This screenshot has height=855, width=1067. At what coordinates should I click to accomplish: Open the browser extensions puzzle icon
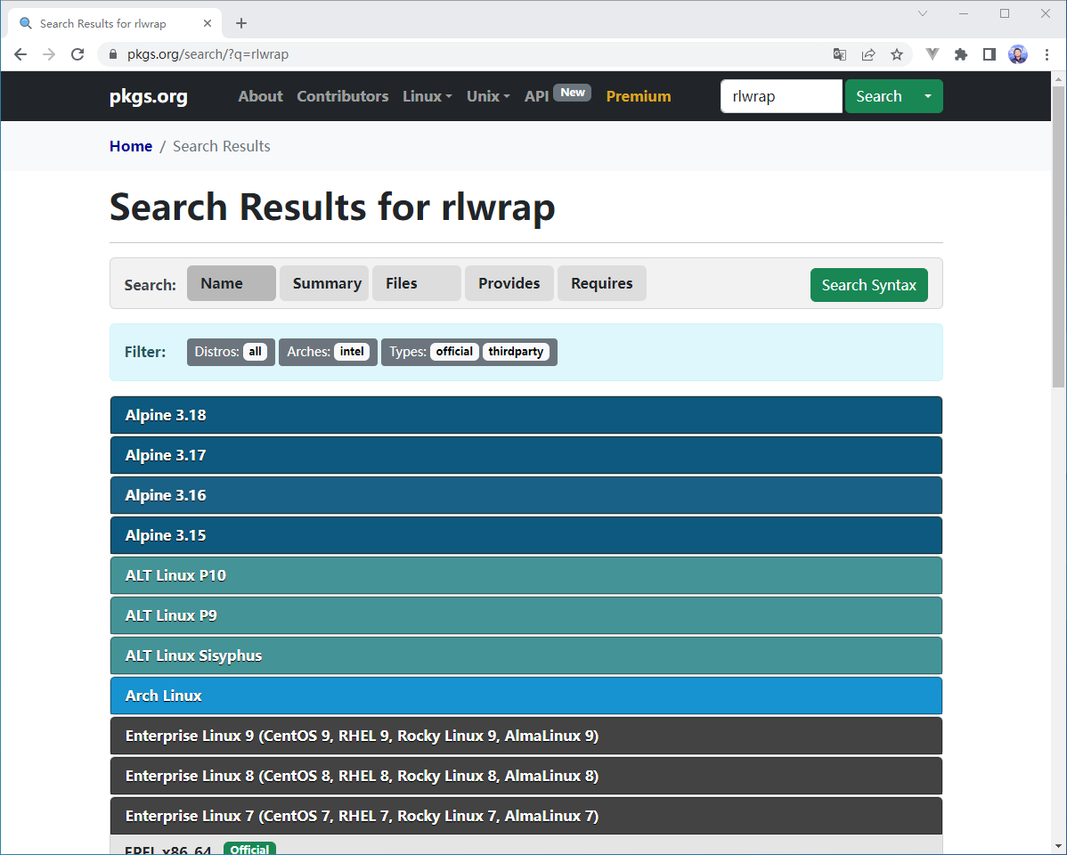pos(960,54)
